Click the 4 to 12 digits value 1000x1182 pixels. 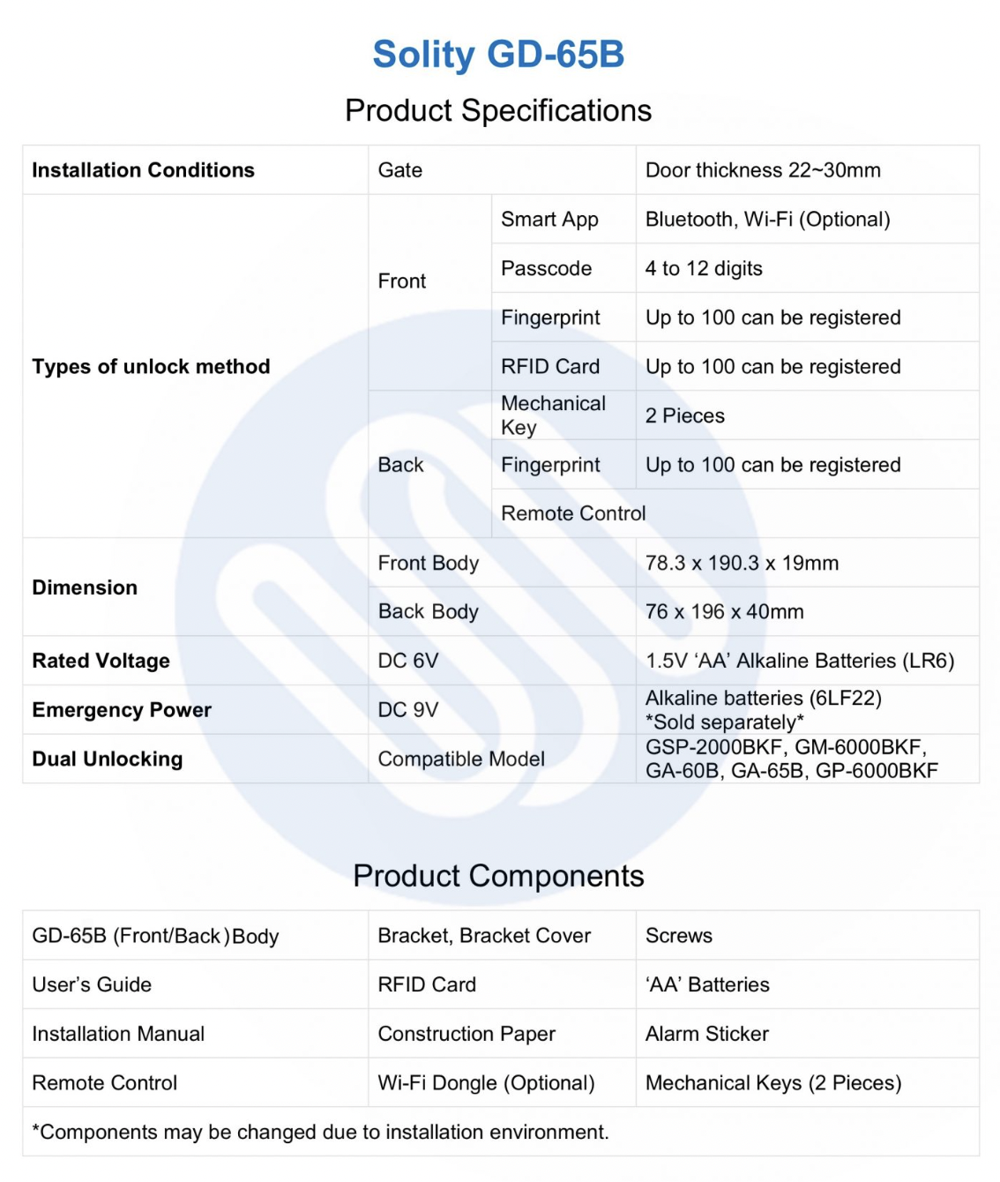pyautogui.click(x=704, y=269)
